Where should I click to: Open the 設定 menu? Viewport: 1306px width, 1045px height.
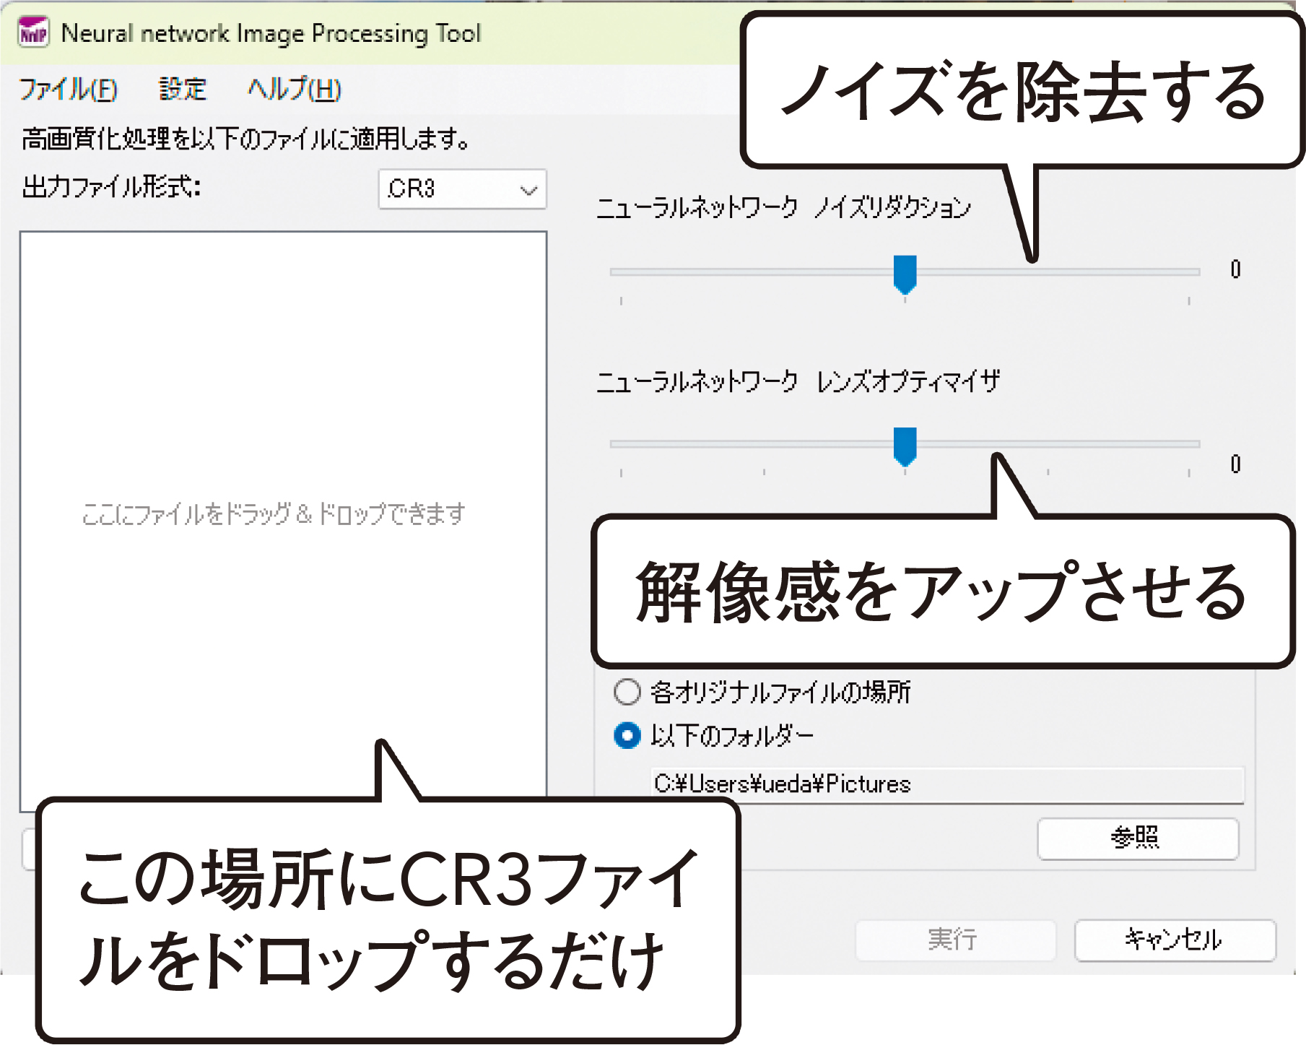183,90
